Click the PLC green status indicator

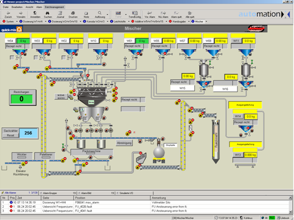tap(272, 218)
